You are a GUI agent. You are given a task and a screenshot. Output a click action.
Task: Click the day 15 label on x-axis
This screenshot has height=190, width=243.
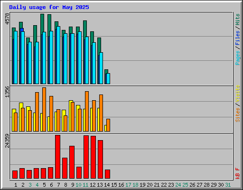(114, 185)
